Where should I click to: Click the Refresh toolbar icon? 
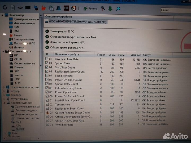[x=5, y=7]
